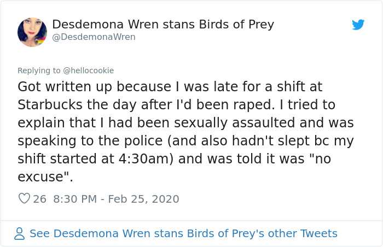Image resolution: width=383 pixels, height=247 pixels.
Task: Click the 4:30am text in the tweet
Action: [161, 159]
